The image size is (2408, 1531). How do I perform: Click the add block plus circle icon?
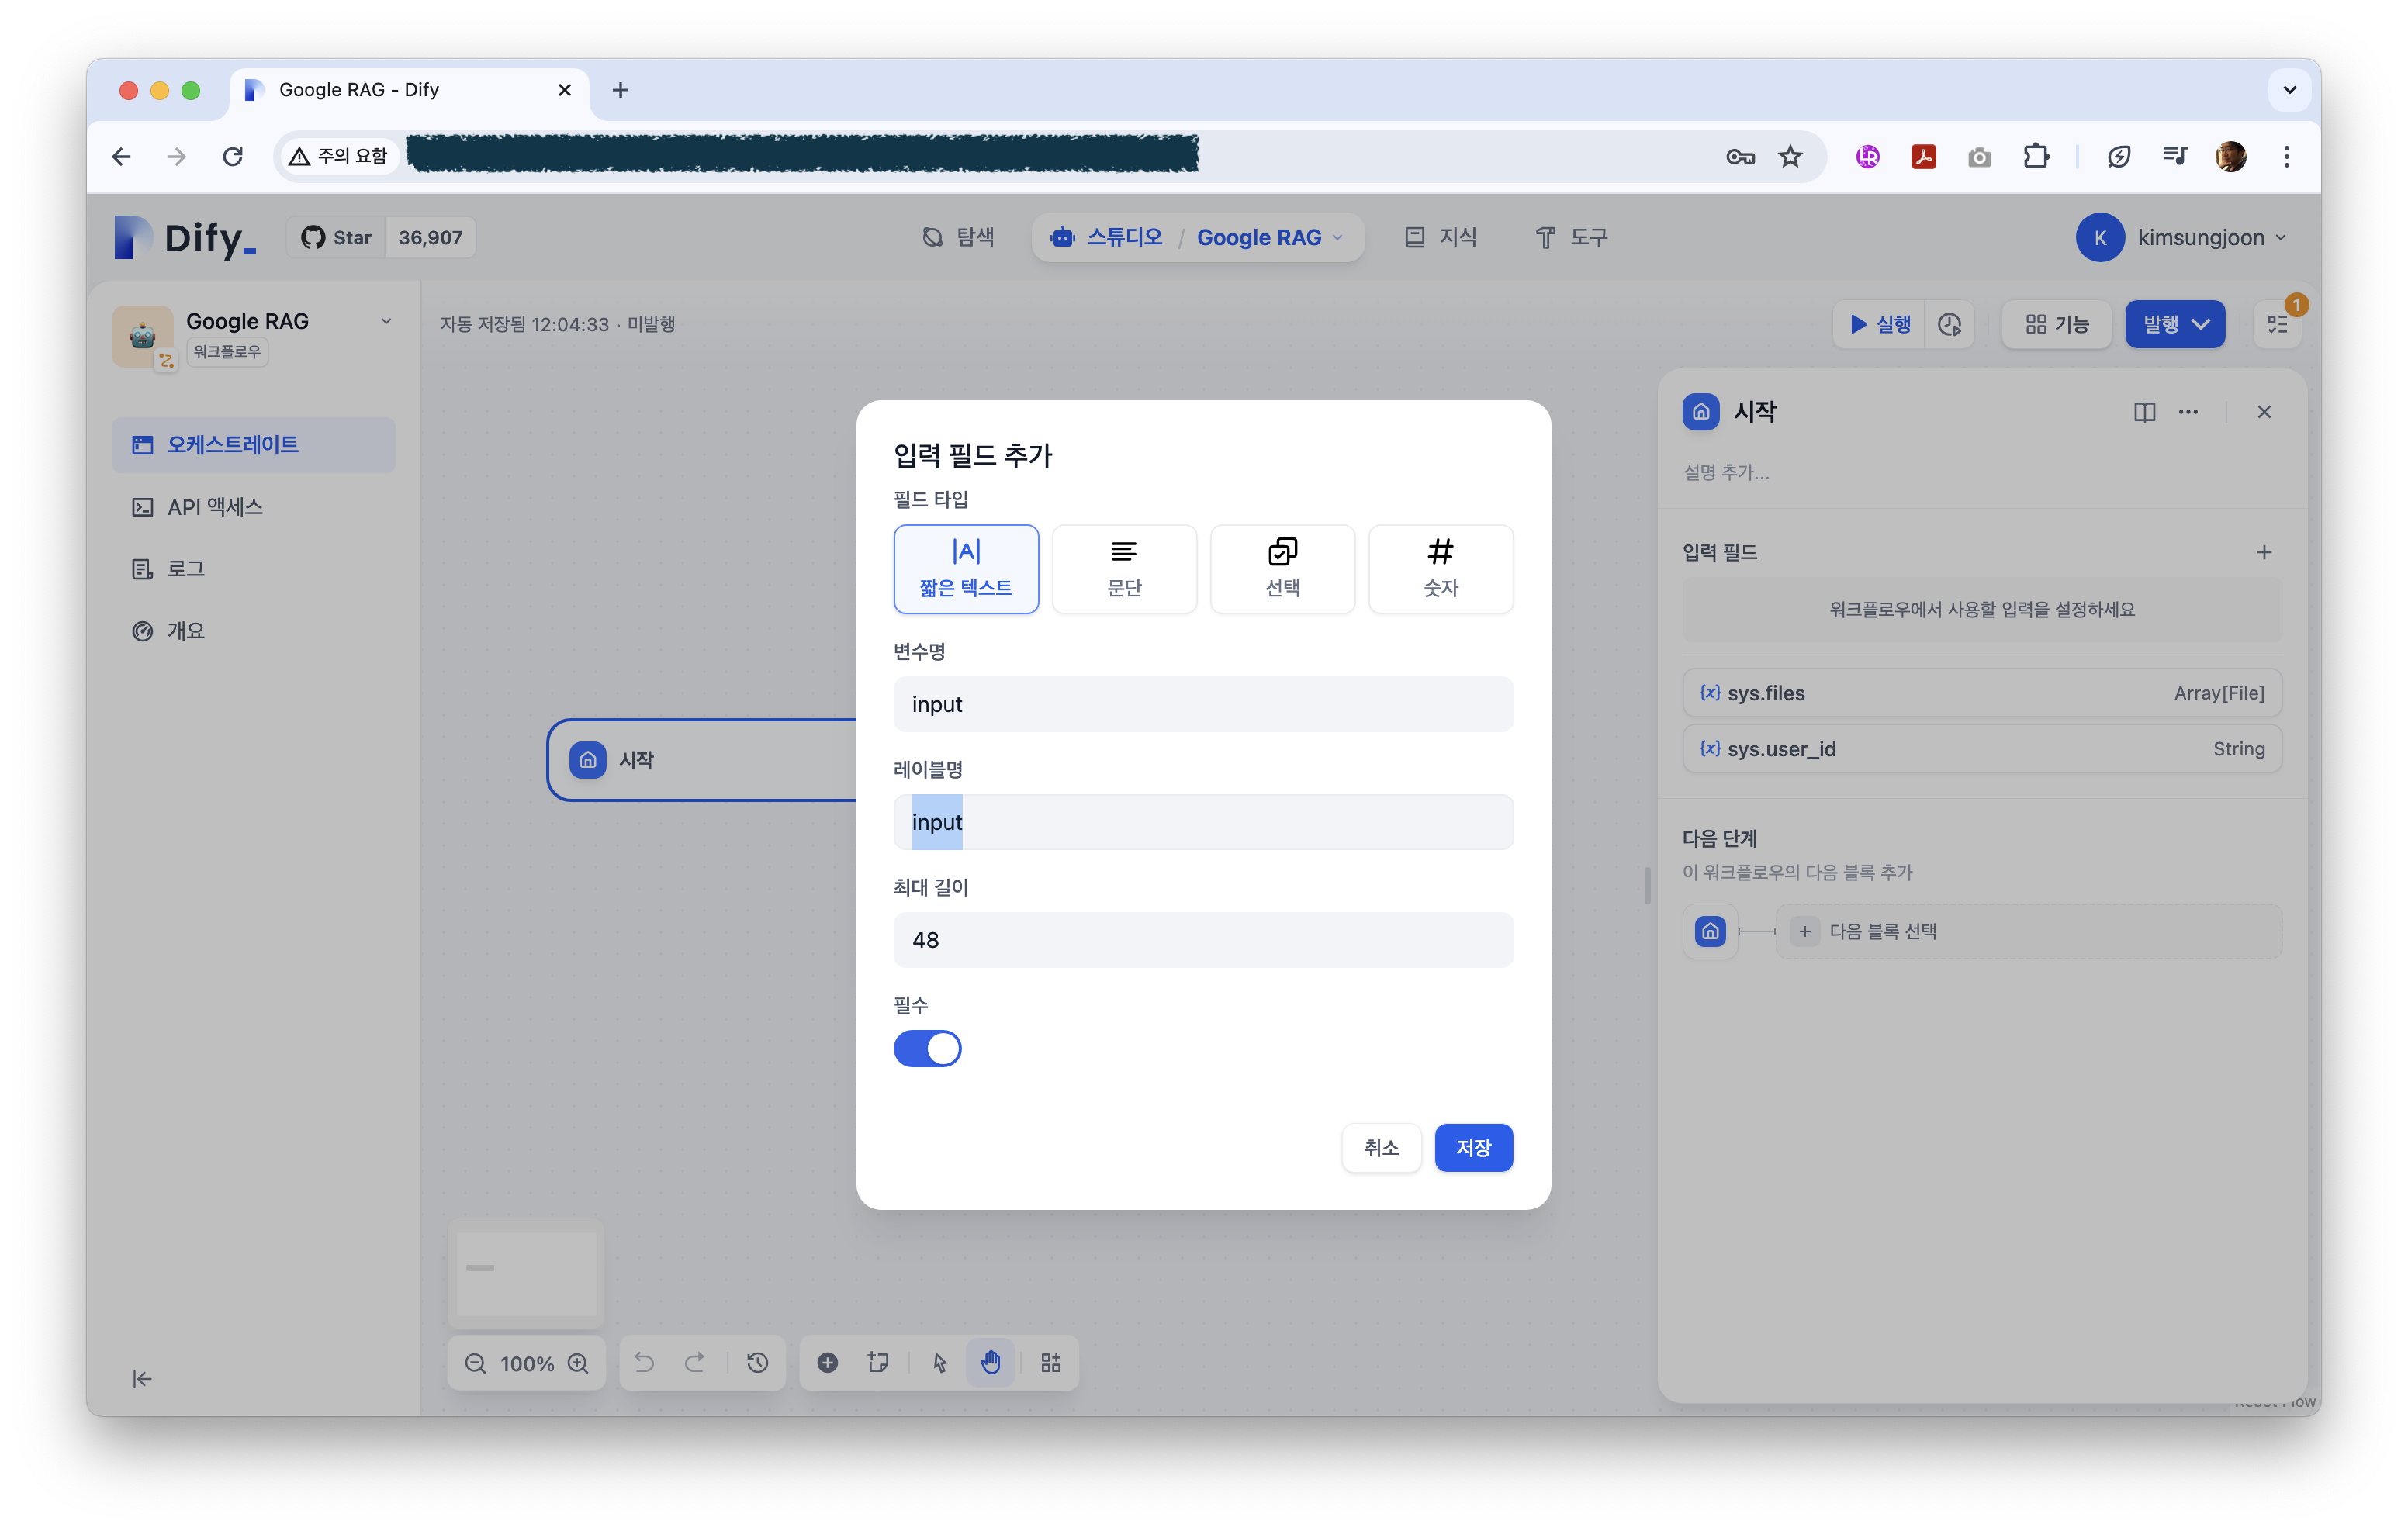(x=827, y=1362)
